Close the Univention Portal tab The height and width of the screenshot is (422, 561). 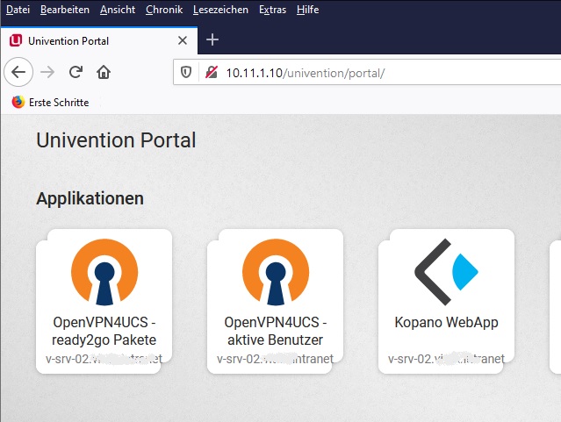click(x=183, y=40)
